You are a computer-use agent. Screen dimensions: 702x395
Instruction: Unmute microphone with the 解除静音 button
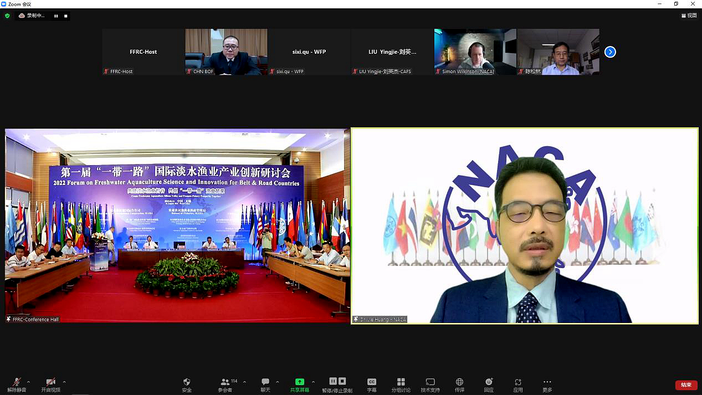pyautogui.click(x=17, y=385)
